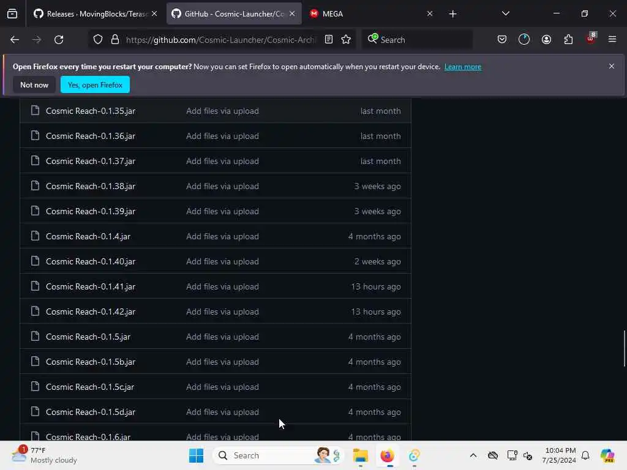Image resolution: width=627 pixels, height=470 pixels.
Task: Click the site security padlock icon
Action: click(x=115, y=40)
